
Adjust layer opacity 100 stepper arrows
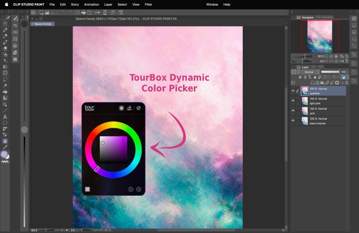tap(347, 72)
